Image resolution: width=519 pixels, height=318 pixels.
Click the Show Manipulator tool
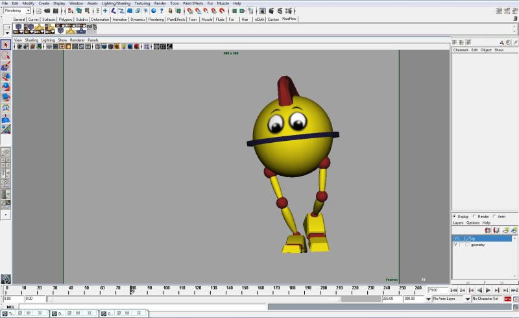[6, 129]
